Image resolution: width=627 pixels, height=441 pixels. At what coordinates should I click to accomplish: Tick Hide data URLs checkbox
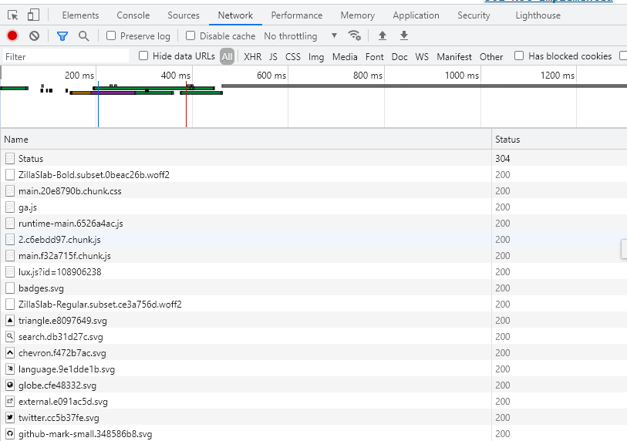(143, 56)
